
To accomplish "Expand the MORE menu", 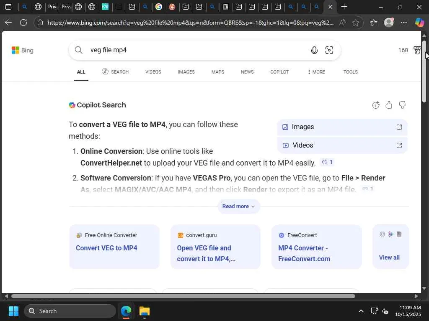I will pos(316,72).
